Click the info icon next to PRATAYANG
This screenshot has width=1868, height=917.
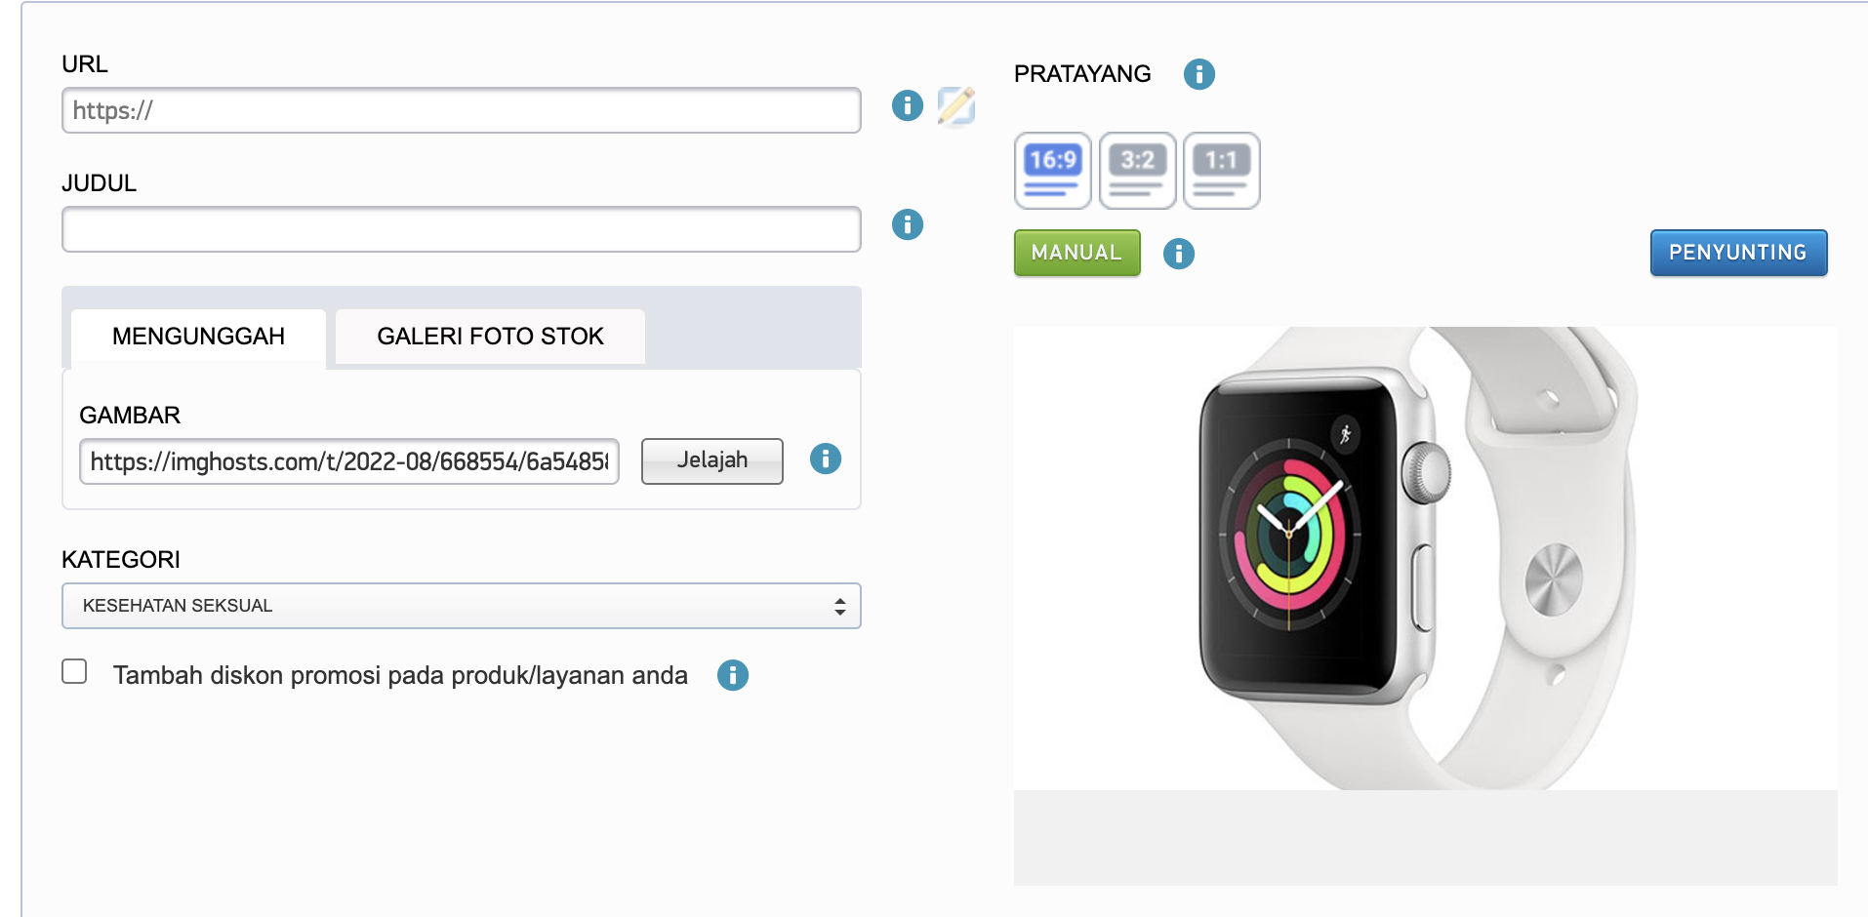click(x=1198, y=74)
